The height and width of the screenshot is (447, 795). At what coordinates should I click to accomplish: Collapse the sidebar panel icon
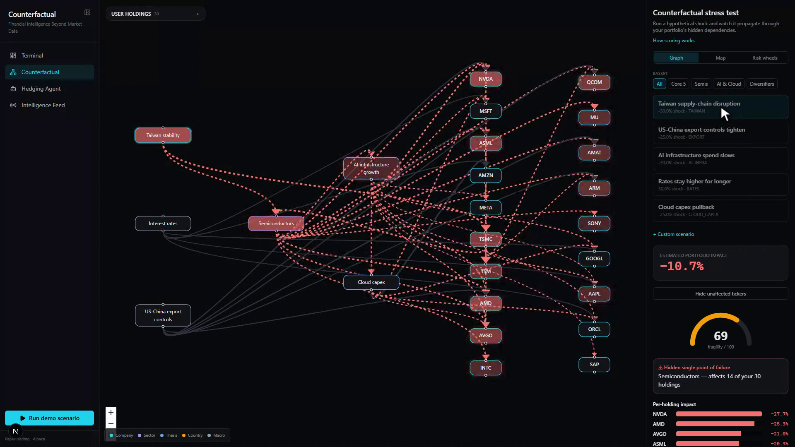(87, 13)
